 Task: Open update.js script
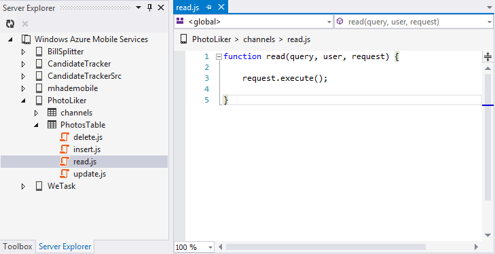[x=90, y=174]
